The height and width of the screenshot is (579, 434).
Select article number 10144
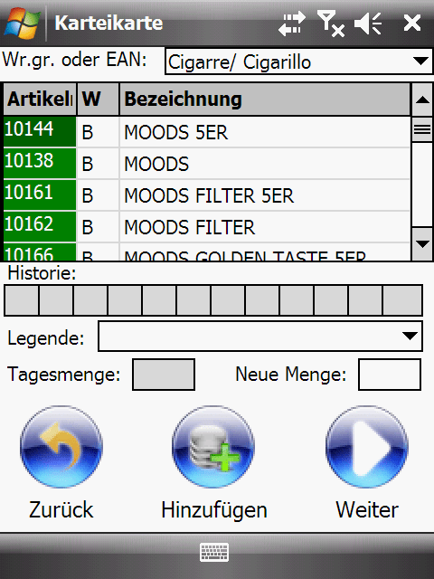40,131
